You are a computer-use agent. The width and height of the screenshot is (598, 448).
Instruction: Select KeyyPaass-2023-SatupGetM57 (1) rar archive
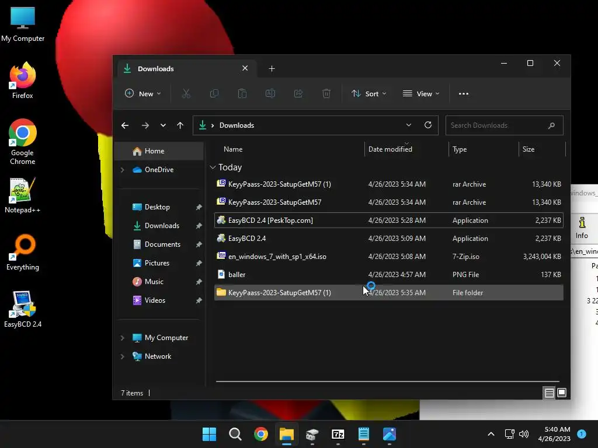[x=388, y=184]
